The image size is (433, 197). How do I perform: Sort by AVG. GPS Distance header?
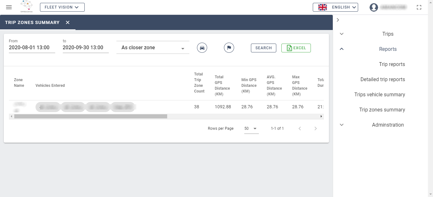274,86
